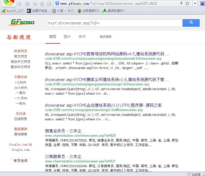The height and width of the screenshot is (176, 205).
Task: Open the address bar dropdown arrow
Action: pyautogui.click(x=195, y=4)
